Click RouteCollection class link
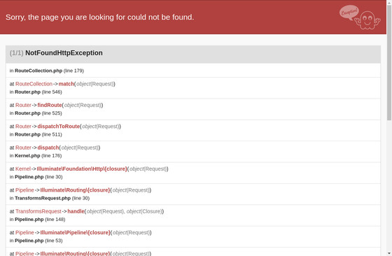 pyautogui.click(x=34, y=84)
